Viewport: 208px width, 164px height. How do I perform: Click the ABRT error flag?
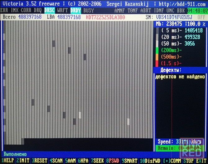[x=146, y=10]
